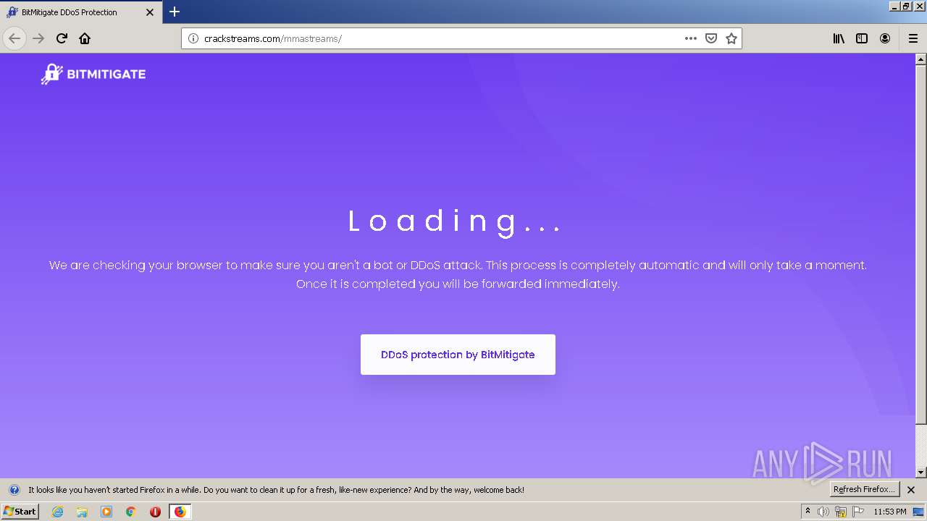Show hidden system tray icons
The width and height of the screenshot is (927, 521).
(x=808, y=511)
